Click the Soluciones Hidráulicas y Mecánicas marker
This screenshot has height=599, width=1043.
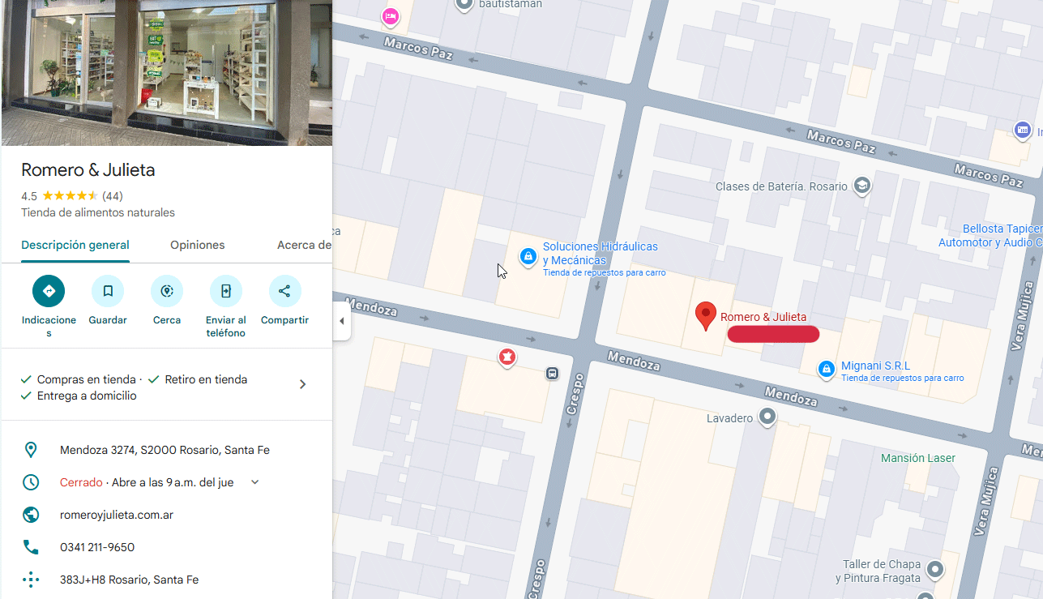pyautogui.click(x=528, y=257)
